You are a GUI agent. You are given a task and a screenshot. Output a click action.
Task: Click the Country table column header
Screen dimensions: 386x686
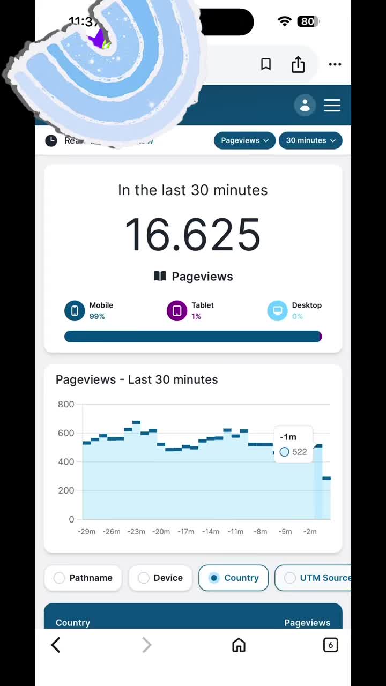(x=73, y=623)
